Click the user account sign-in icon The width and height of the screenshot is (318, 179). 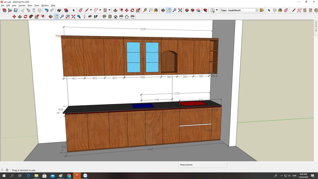coord(212,10)
